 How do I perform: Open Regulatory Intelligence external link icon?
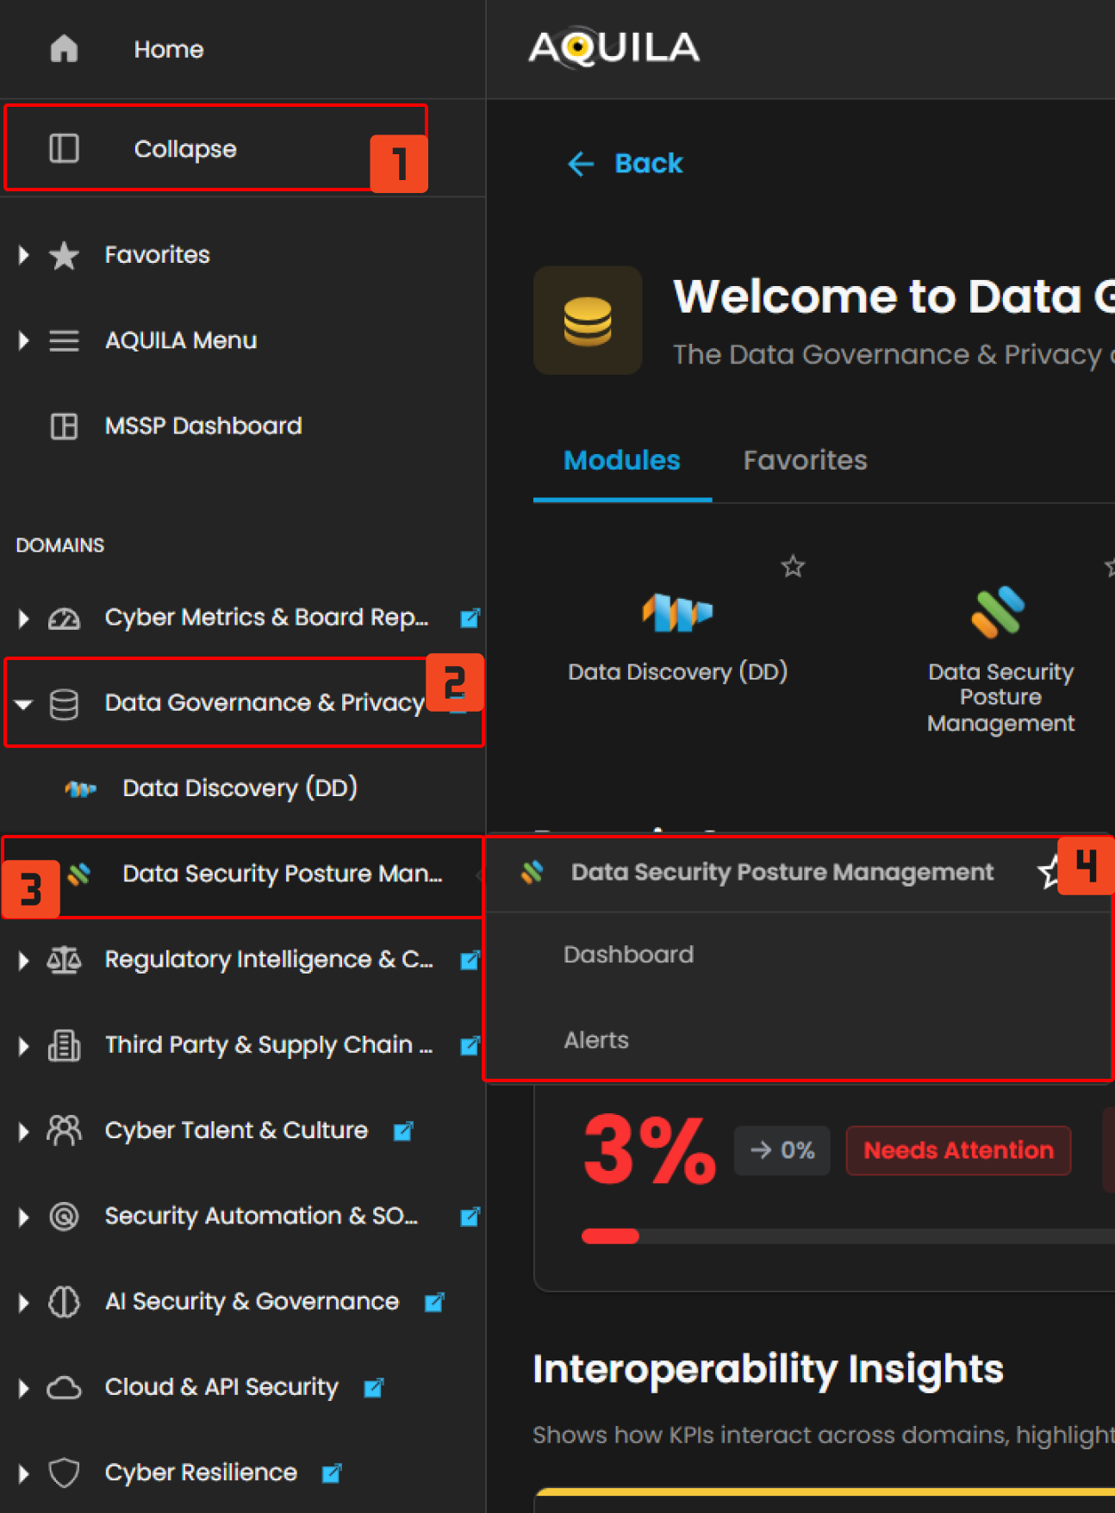[x=470, y=960]
